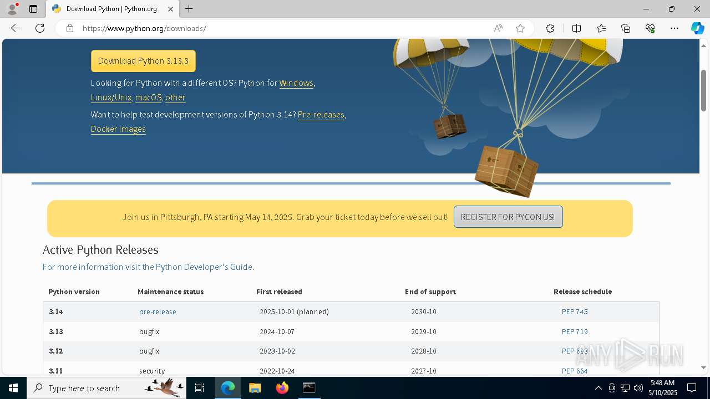Open the PEP 745 link
Viewport: 710px width, 399px height.
[575, 312]
